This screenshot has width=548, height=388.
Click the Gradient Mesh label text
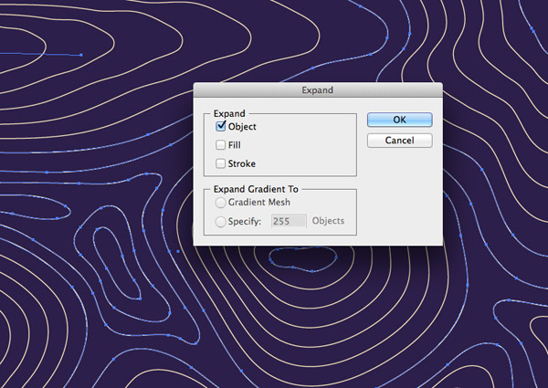tap(260, 203)
